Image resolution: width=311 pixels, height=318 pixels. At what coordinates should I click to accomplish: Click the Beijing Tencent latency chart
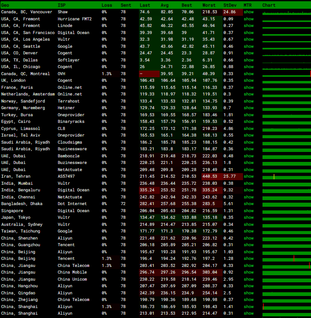(x=287, y=259)
